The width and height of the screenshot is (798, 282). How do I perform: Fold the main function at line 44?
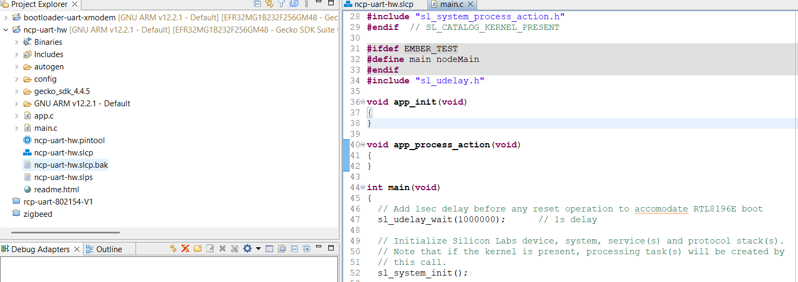coord(363,187)
